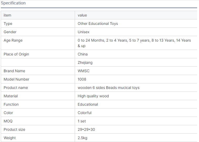Select model number '1008'
The height and width of the screenshot is (142, 199).
pyautogui.click(x=82, y=79)
